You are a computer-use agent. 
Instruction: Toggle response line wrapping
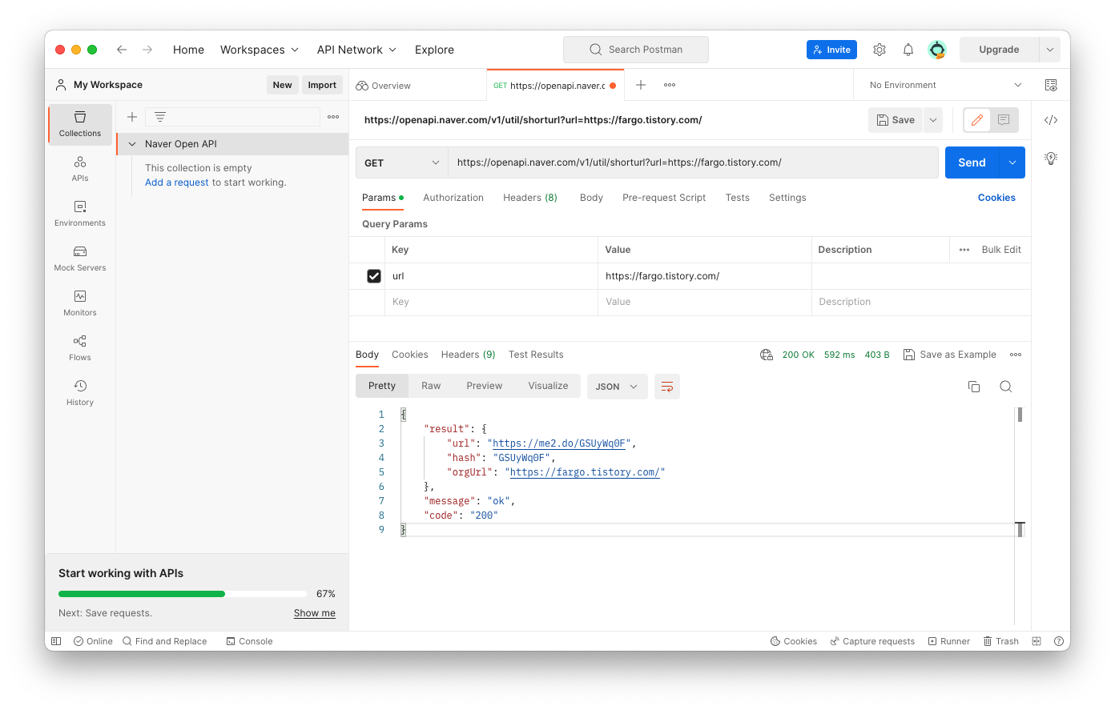click(667, 387)
